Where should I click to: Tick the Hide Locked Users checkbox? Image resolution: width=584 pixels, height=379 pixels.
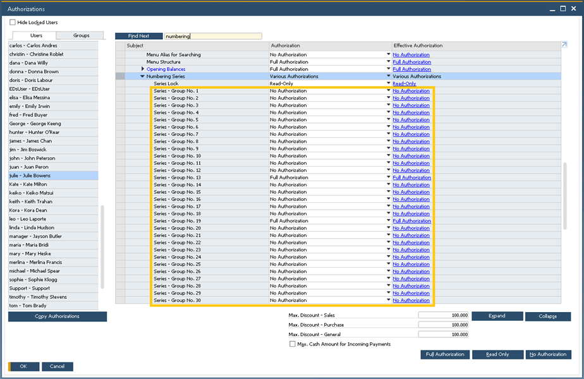[x=13, y=22]
